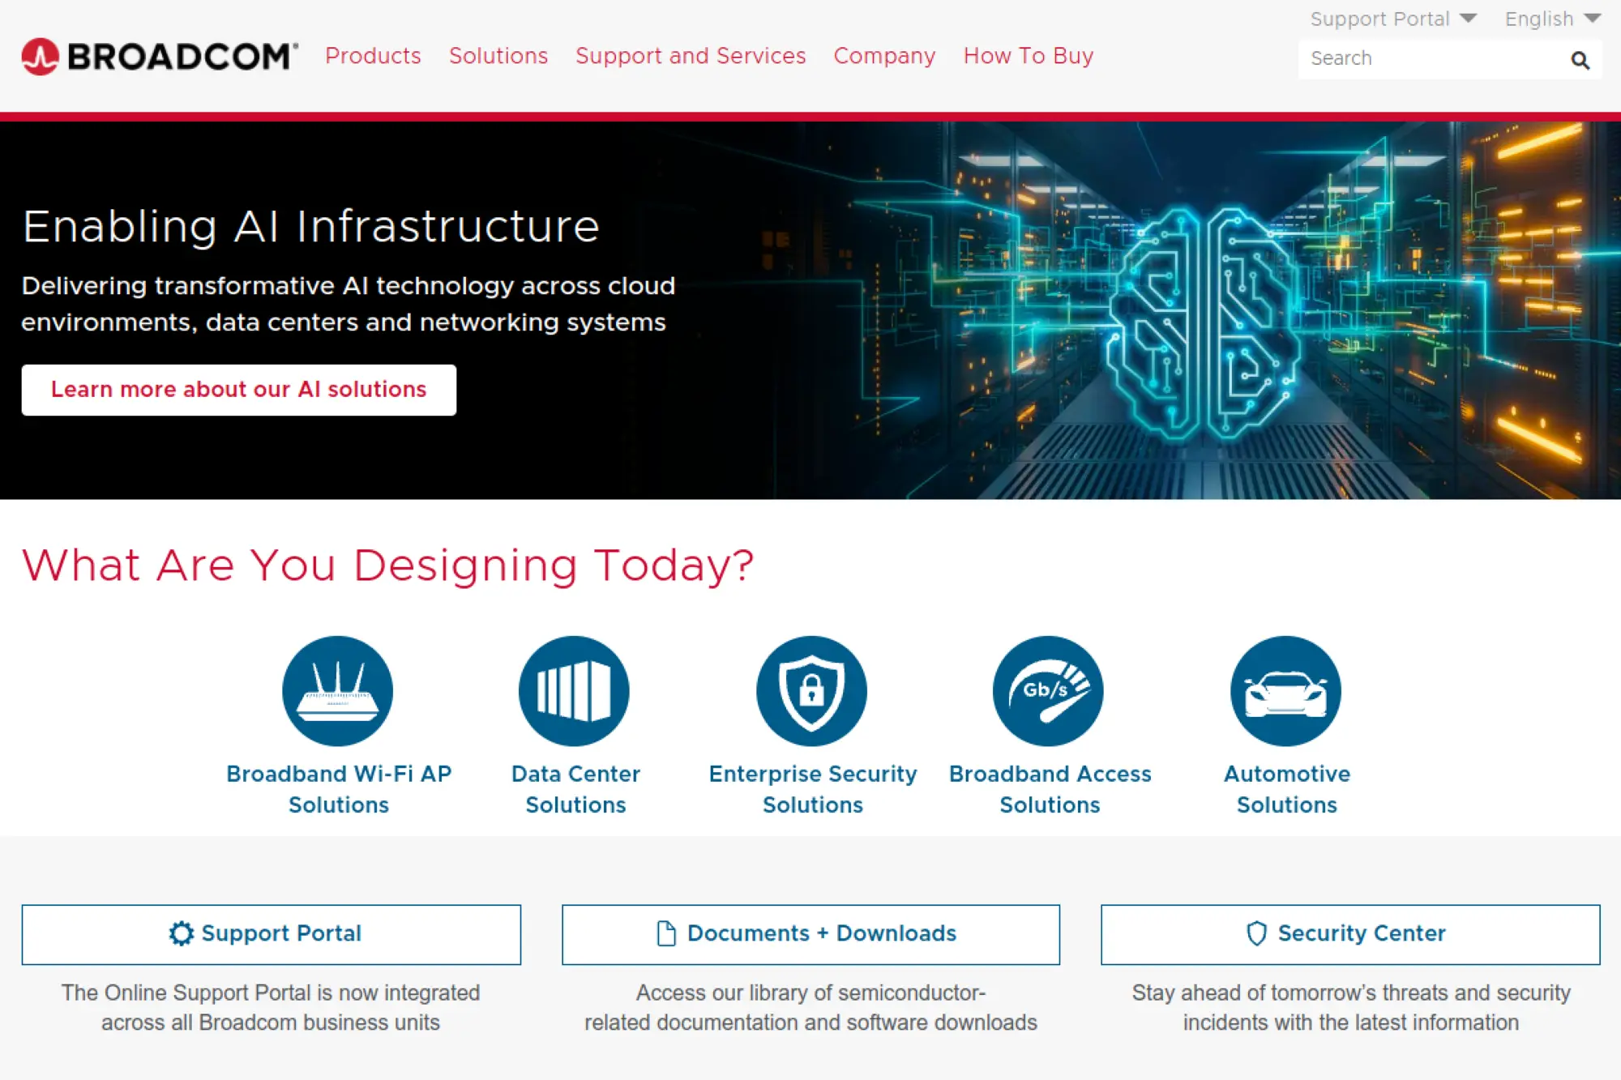Click the Enterprise Security shield icon
The width and height of the screenshot is (1621, 1080).
click(x=810, y=690)
